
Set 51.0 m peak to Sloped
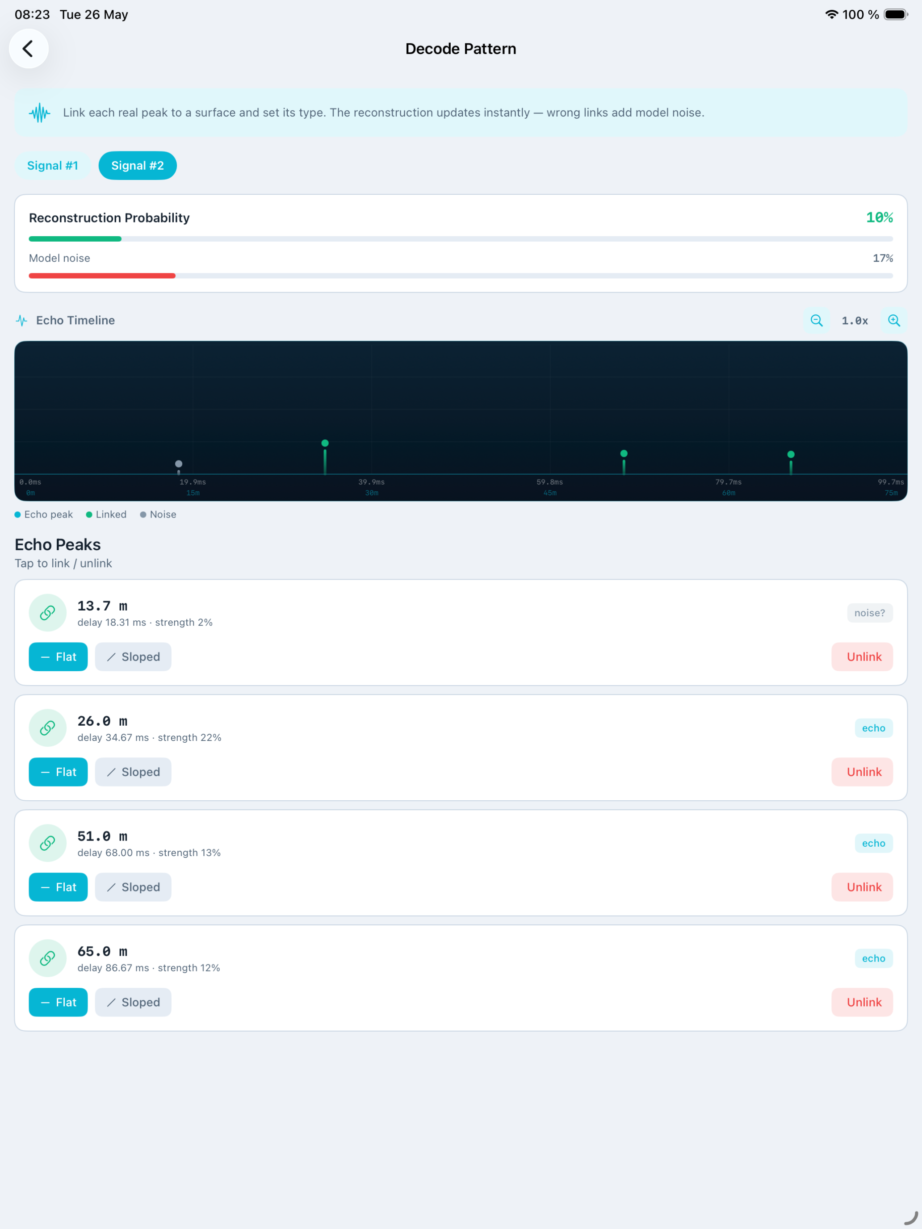click(x=134, y=887)
